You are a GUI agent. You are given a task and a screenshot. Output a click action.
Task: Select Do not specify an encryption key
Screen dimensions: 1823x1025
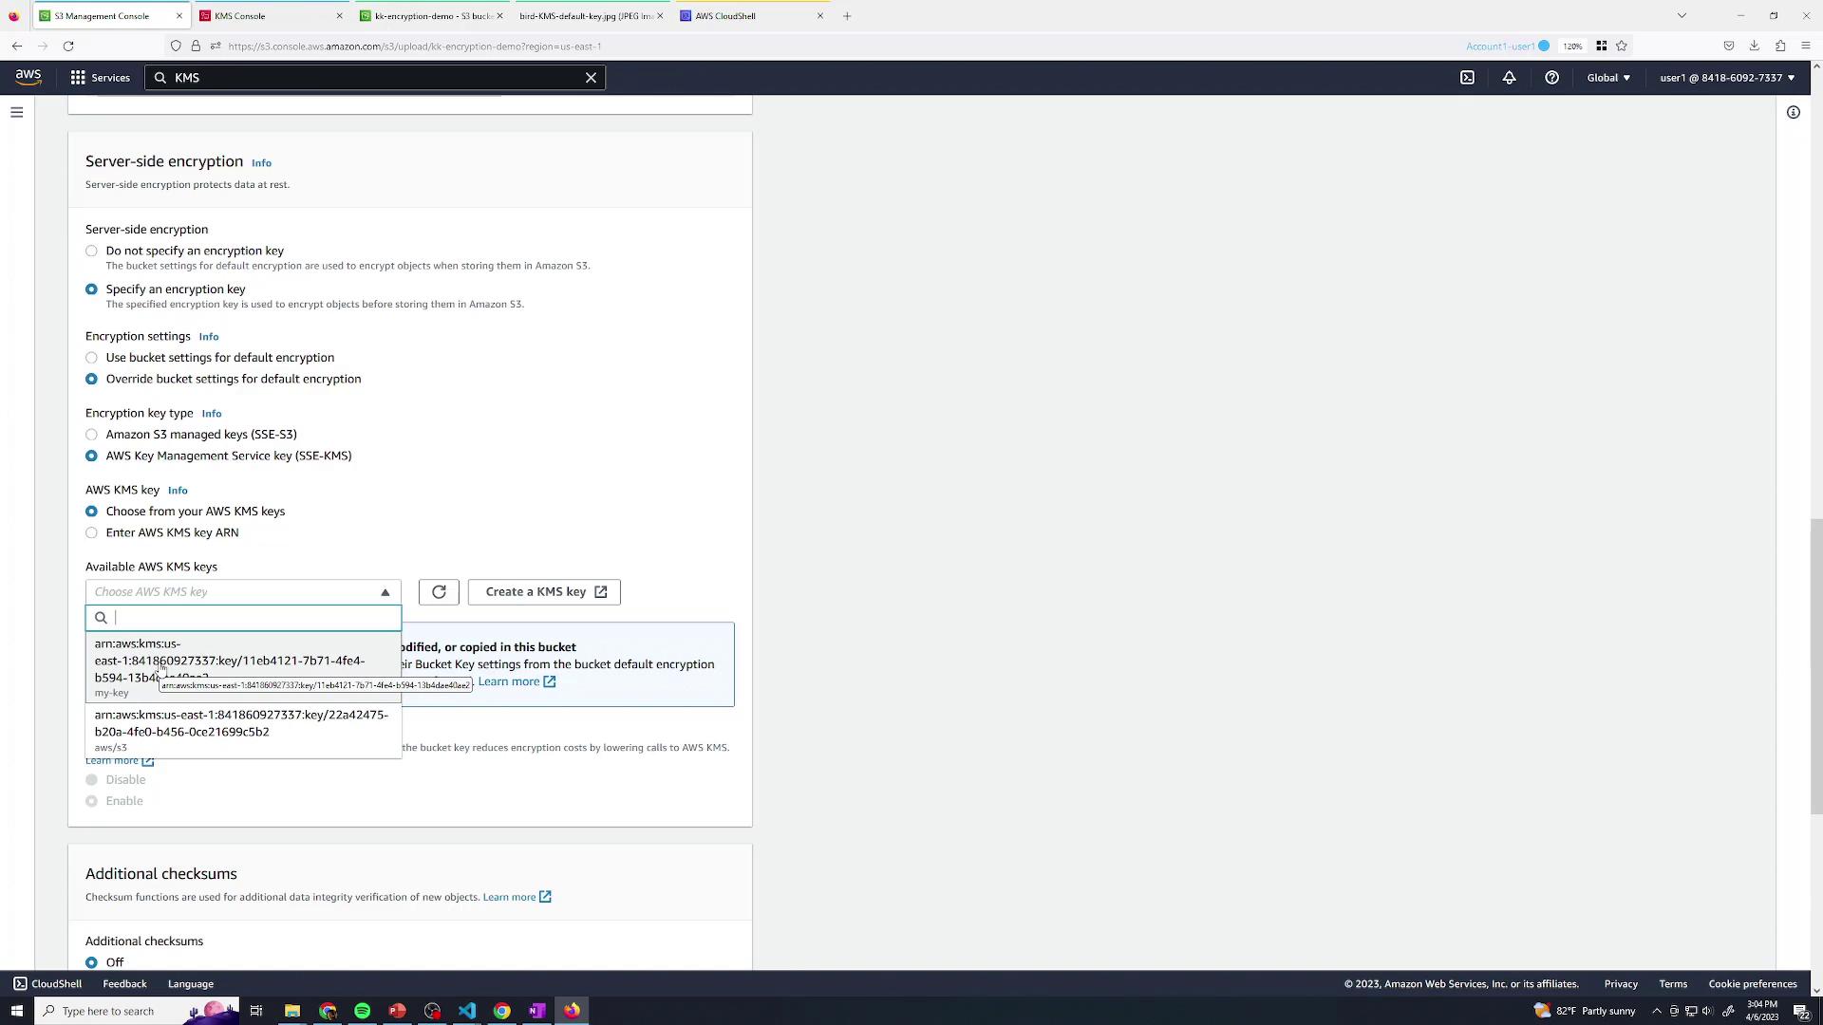[91, 252]
